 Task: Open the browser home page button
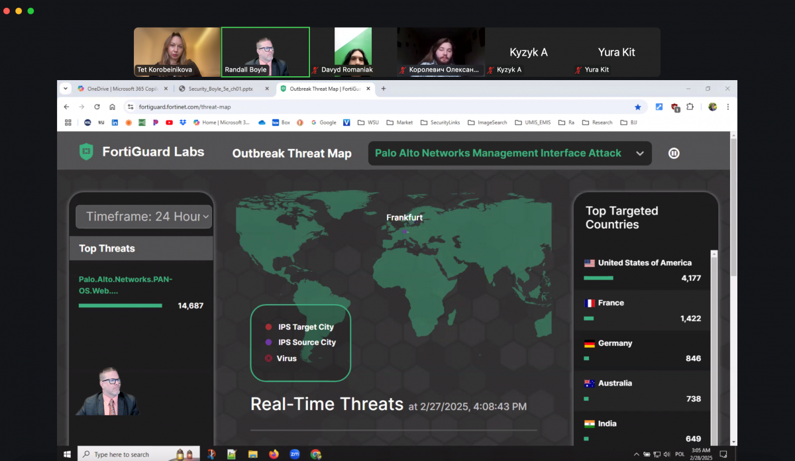[112, 107]
